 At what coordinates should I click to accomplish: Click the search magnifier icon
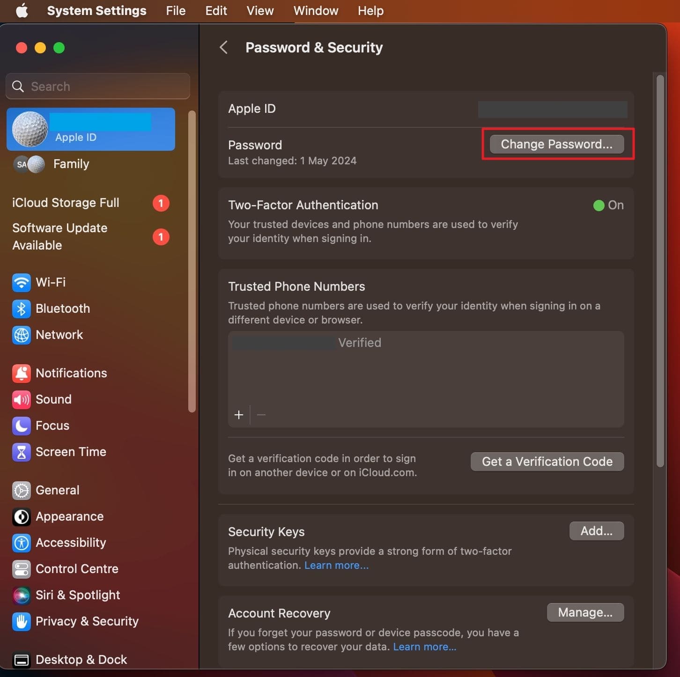coord(18,86)
